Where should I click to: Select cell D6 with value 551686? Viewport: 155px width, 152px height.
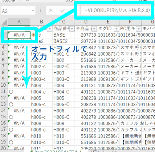[x=86, y=60]
